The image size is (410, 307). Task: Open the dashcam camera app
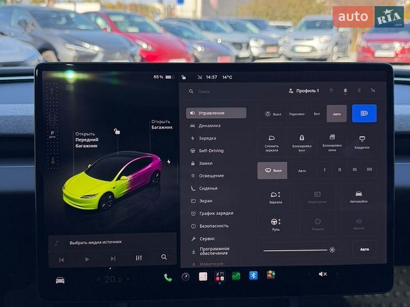(186, 277)
